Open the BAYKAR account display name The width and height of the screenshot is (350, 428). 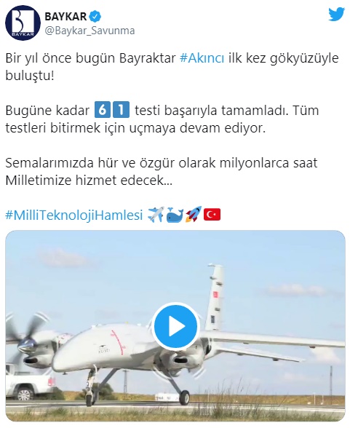(x=65, y=17)
